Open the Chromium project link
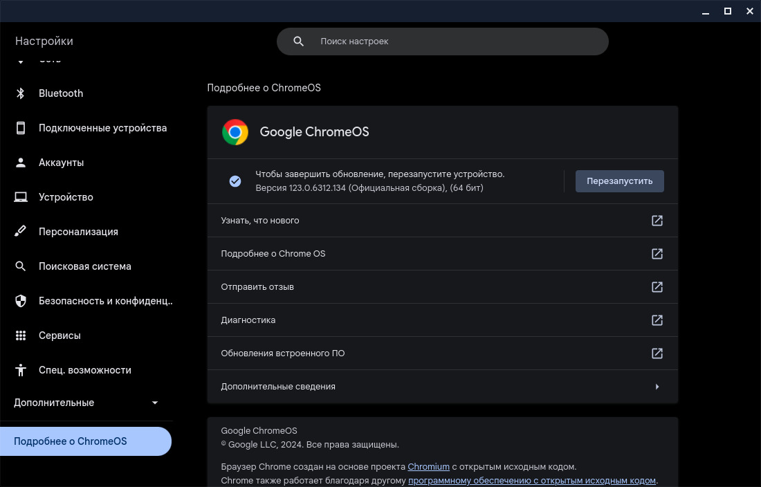This screenshot has width=761, height=487. tap(428, 467)
